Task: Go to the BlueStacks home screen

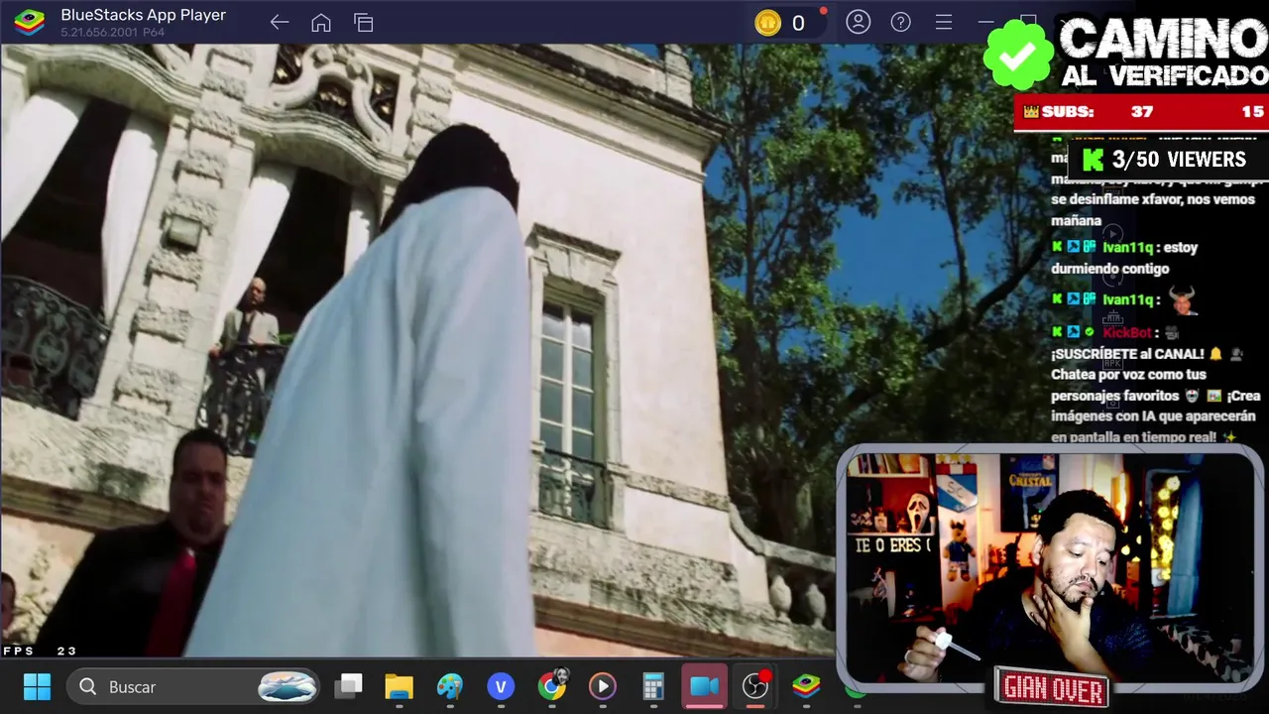Action: click(x=321, y=23)
